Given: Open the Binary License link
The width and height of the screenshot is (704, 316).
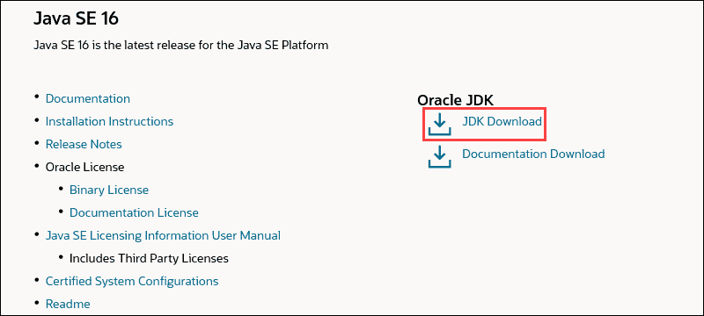Looking at the screenshot, I should (x=109, y=190).
